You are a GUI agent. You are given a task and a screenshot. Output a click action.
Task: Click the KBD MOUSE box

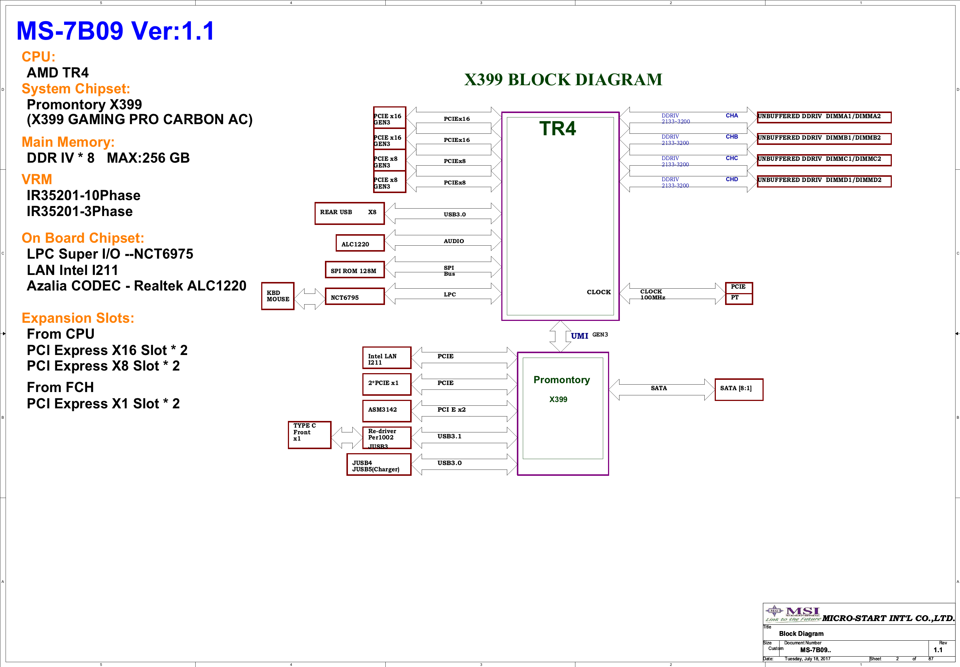coord(278,296)
